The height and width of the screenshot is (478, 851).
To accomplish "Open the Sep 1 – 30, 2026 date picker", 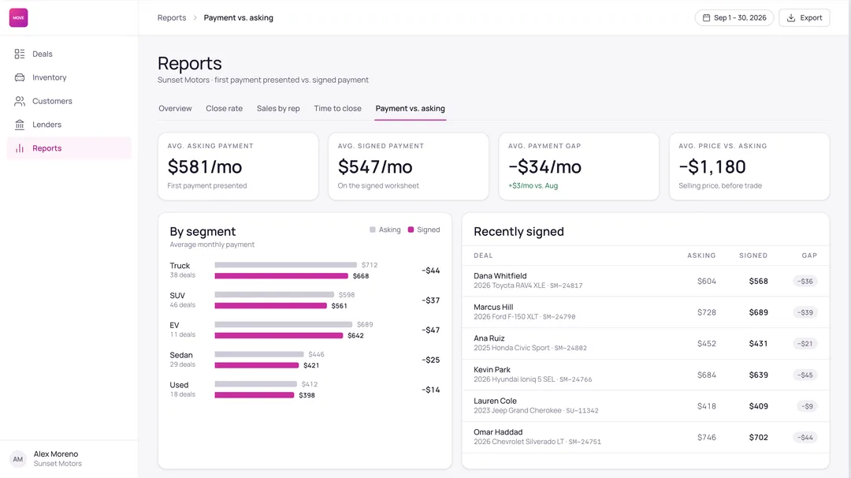I will click(734, 18).
